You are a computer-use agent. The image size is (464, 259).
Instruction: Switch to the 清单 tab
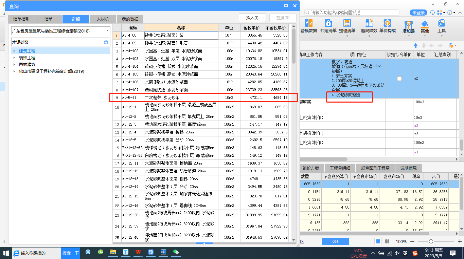[x=49, y=19]
